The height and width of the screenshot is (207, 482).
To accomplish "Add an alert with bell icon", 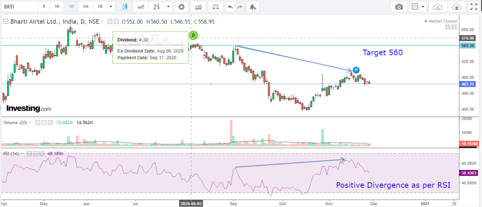I will [x=253, y=7].
